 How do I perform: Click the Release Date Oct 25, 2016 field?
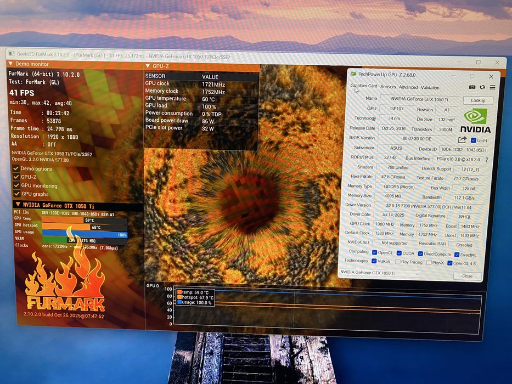(393, 128)
